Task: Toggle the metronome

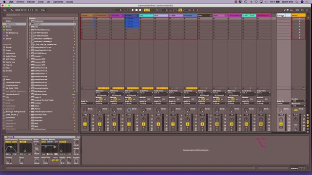Action: 37,10
